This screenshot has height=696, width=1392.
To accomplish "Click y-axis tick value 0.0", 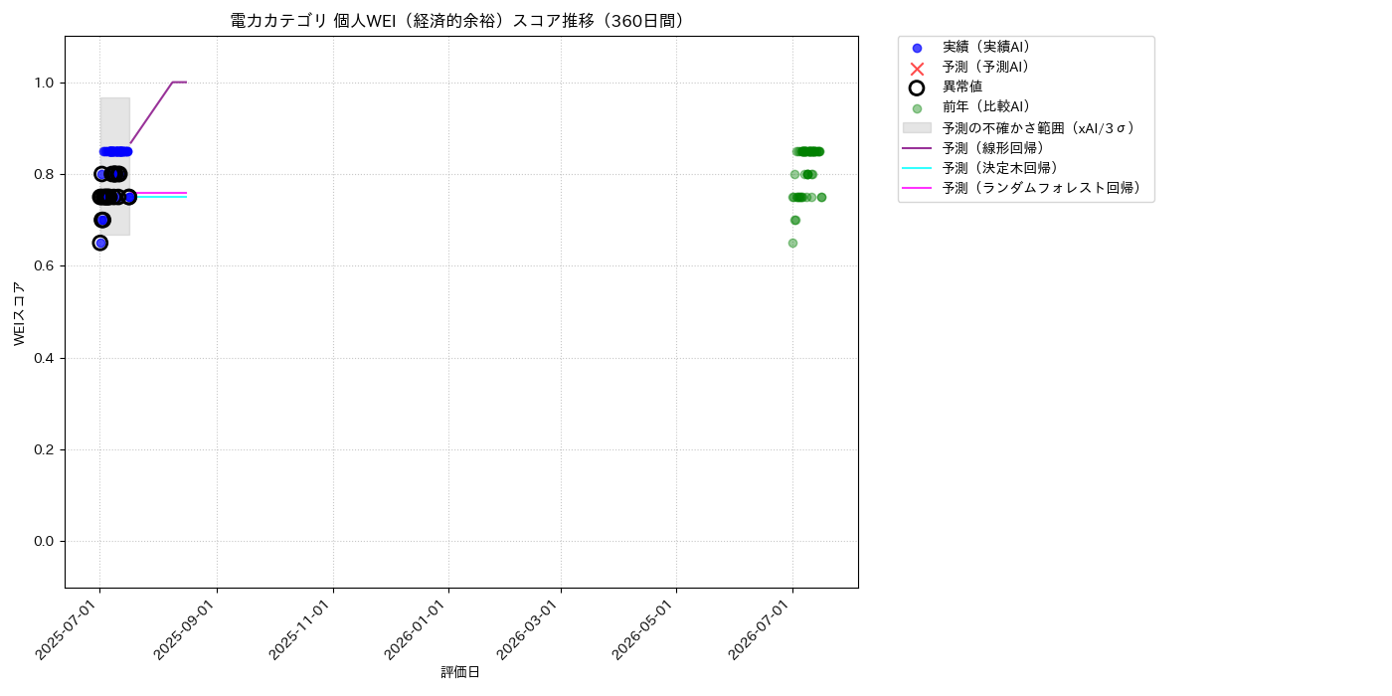I will [x=45, y=541].
